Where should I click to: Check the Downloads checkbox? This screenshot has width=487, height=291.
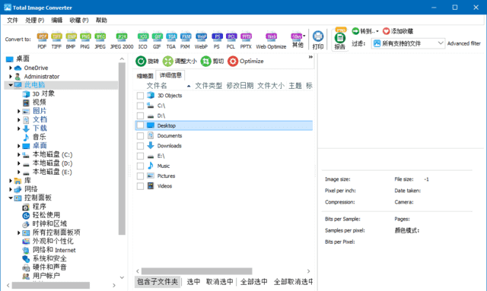[140, 146]
